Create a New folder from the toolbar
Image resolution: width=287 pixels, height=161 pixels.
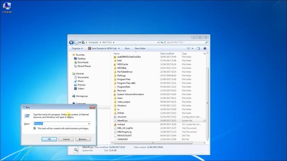[140, 48]
